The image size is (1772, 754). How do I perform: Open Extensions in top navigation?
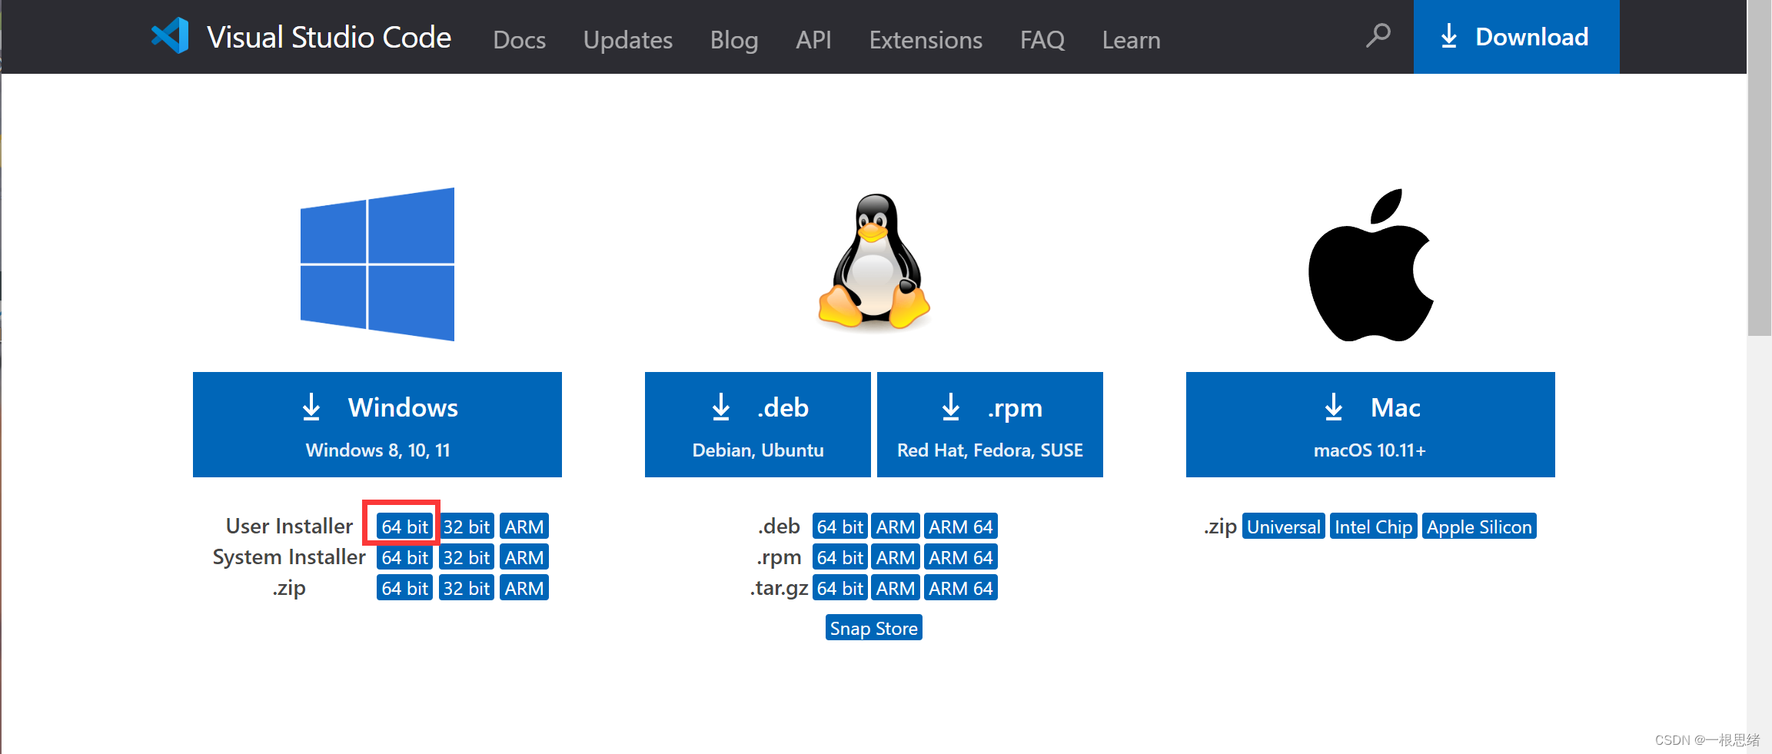tap(926, 40)
